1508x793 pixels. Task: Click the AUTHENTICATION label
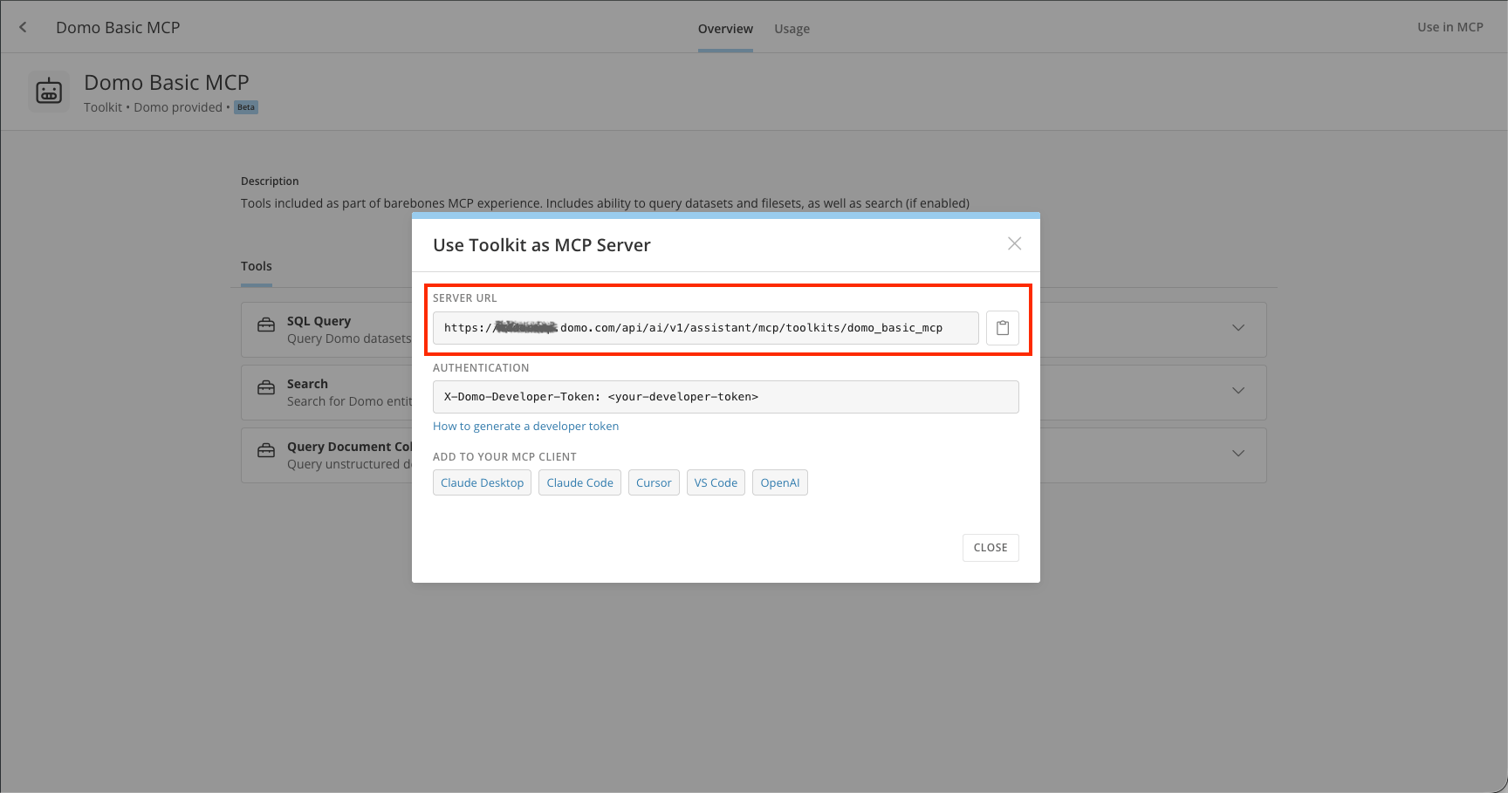[x=481, y=368]
